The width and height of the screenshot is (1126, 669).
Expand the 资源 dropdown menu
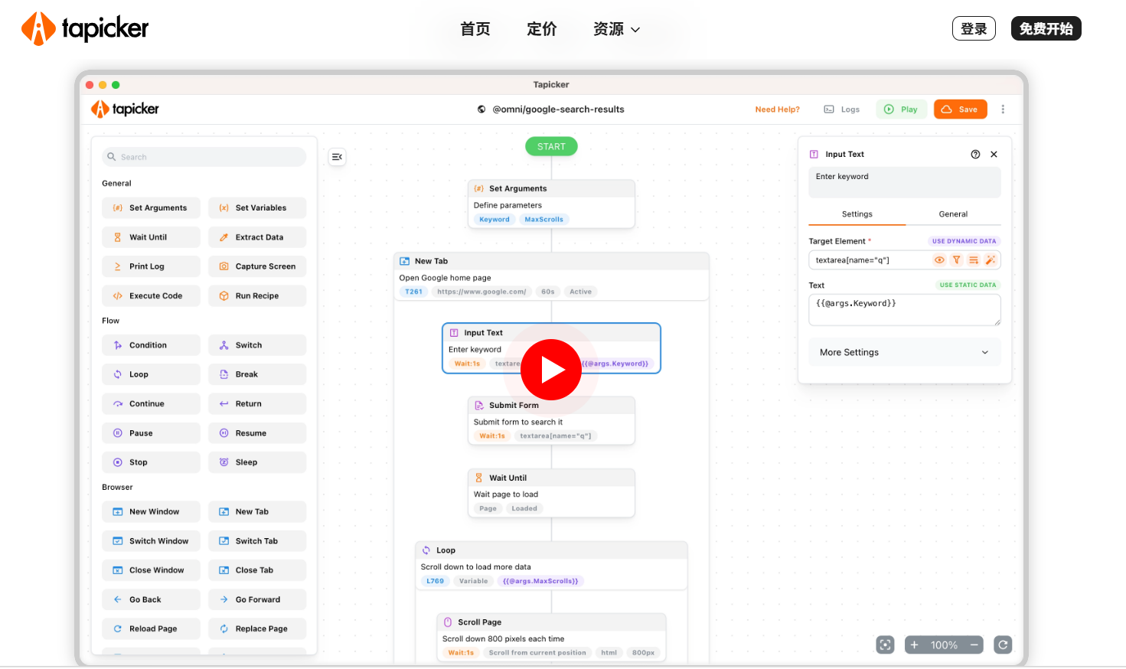(x=616, y=29)
